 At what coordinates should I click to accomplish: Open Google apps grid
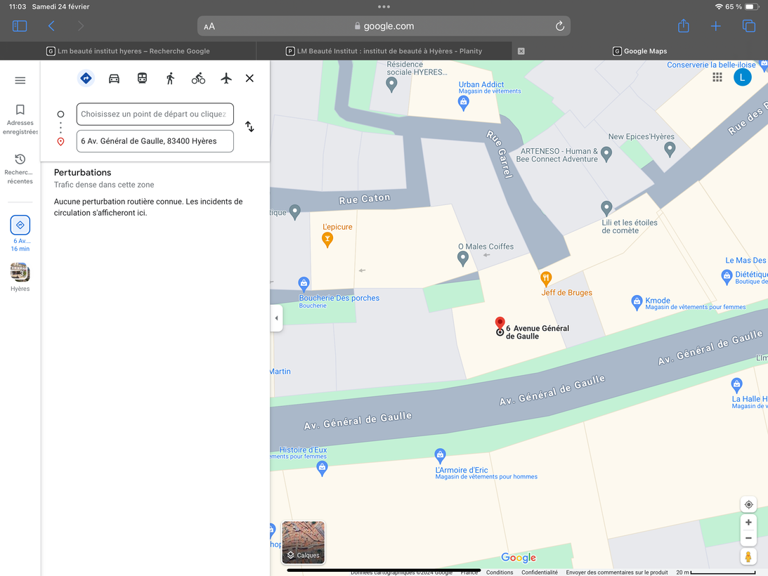click(x=717, y=77)
